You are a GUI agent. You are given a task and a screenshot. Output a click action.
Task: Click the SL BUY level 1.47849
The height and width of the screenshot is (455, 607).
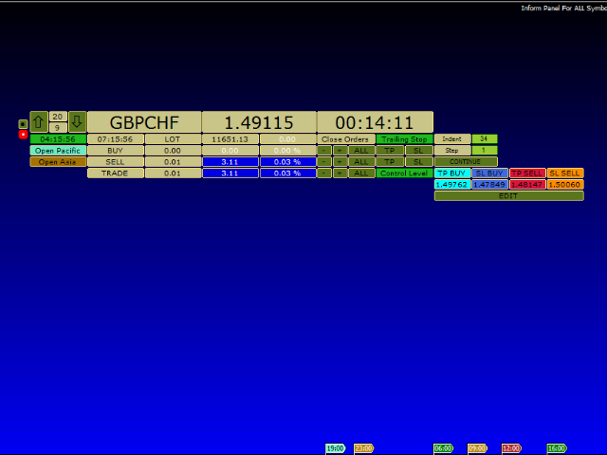(x=489, y=185)
